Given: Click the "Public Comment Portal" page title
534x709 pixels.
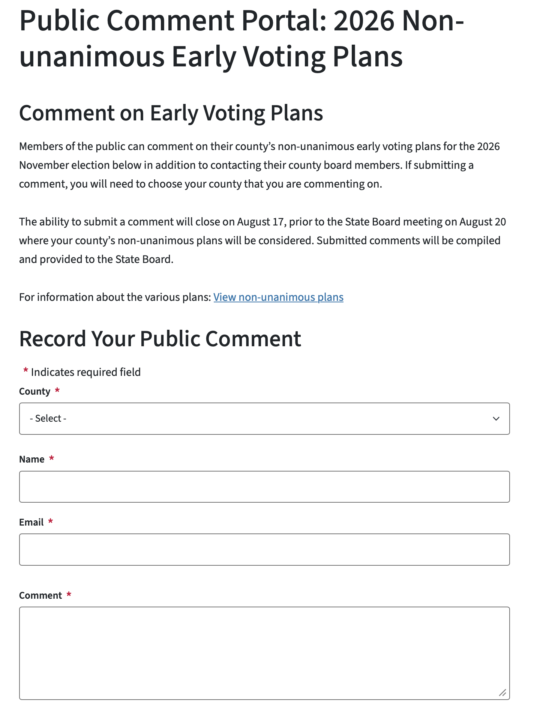Looking at the screenshot, I should (242, 39).
